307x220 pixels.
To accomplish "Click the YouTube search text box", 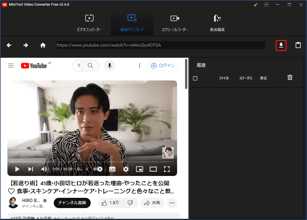I will pyautogui.click(x=78, y=66).
